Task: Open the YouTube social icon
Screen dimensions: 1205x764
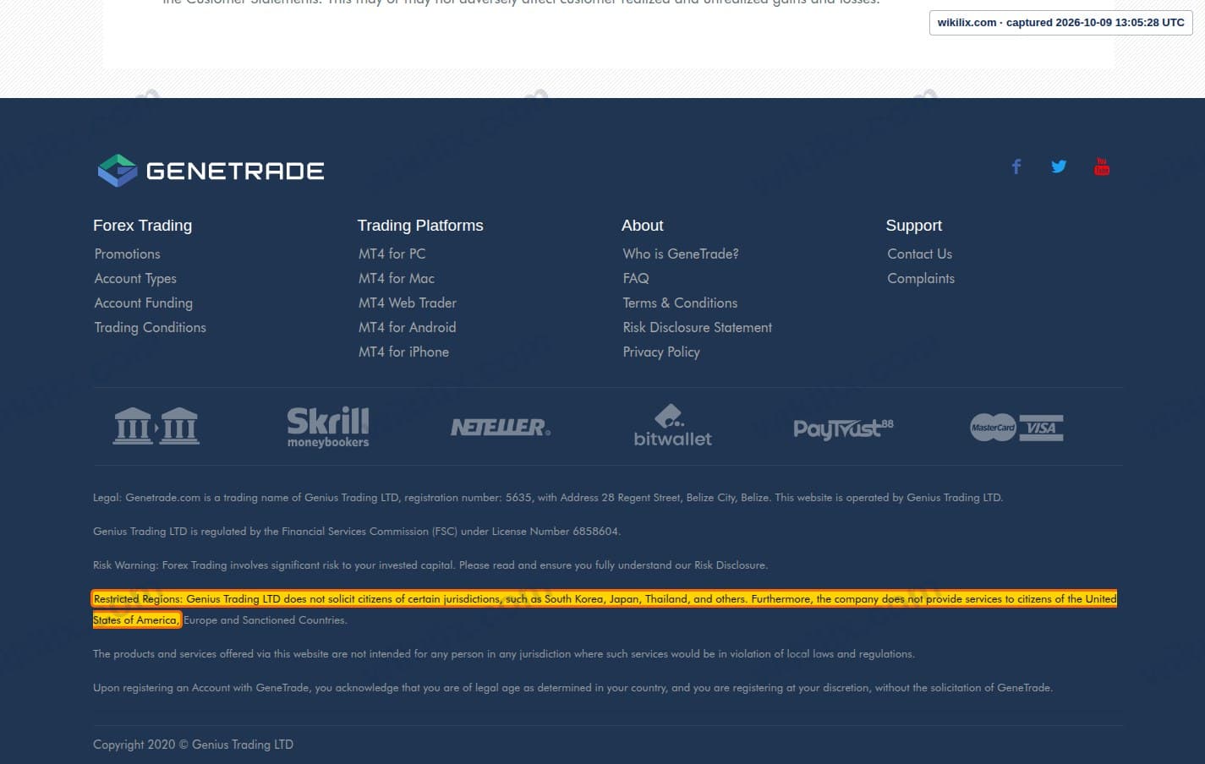Action: [1102, 166]
